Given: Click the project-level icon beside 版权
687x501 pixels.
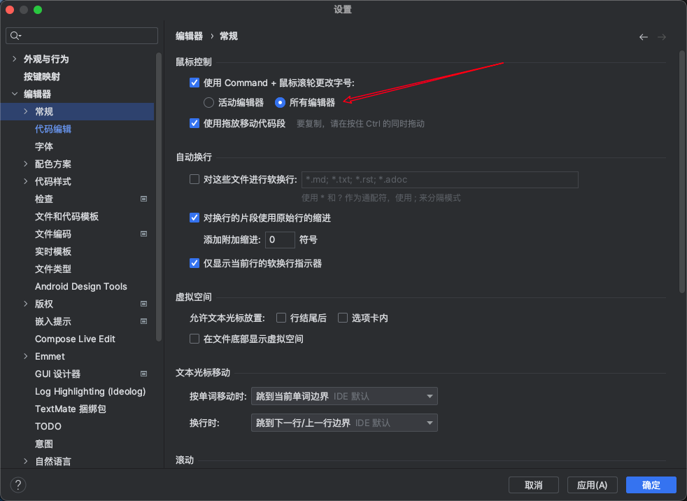Looking at the screenshot, I should (143, 304).
